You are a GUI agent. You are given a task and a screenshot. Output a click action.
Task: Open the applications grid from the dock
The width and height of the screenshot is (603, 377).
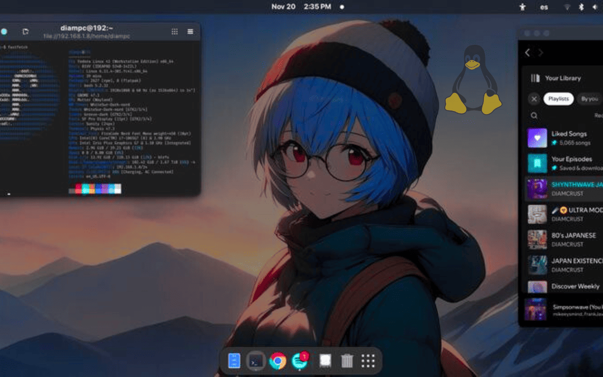368,360
